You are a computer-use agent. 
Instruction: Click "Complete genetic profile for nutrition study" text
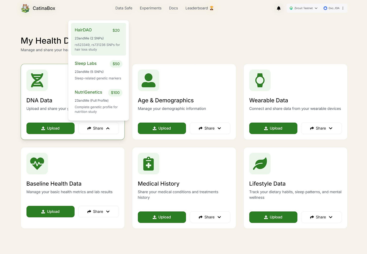pos(96,109)
